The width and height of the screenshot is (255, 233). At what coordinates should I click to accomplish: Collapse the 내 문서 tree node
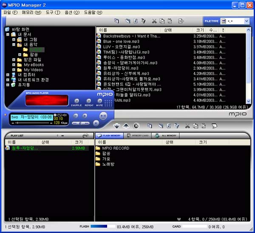point(8,34)
